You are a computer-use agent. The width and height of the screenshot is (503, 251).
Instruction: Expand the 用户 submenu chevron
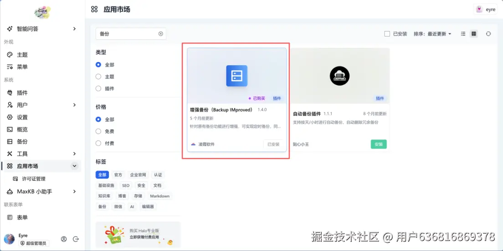coord(74,105)
